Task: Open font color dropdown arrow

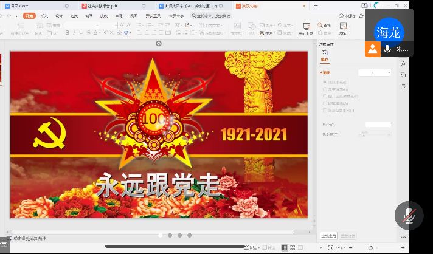Action: pyautogui.click(x=99, y=33)
